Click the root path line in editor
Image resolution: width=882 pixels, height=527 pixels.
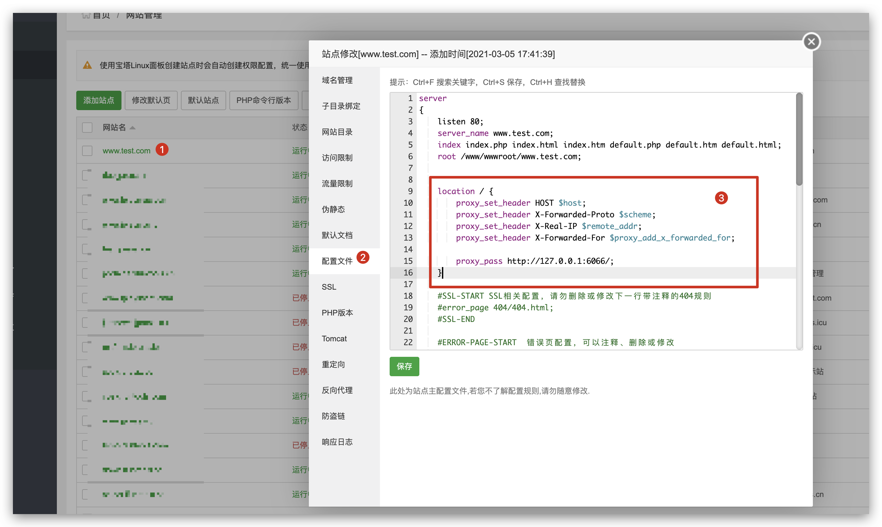[x=509, y=157]
